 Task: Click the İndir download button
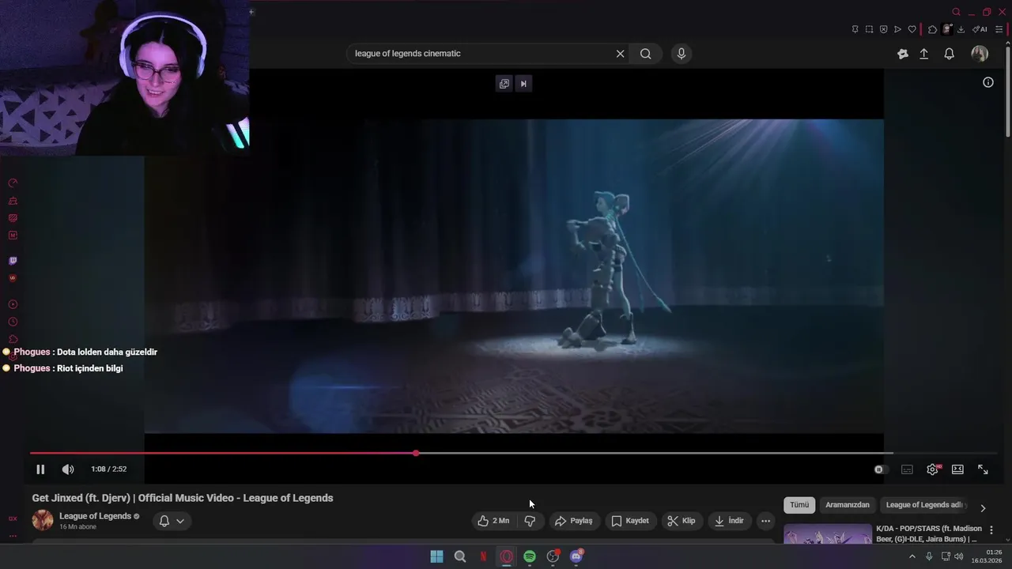729,521
